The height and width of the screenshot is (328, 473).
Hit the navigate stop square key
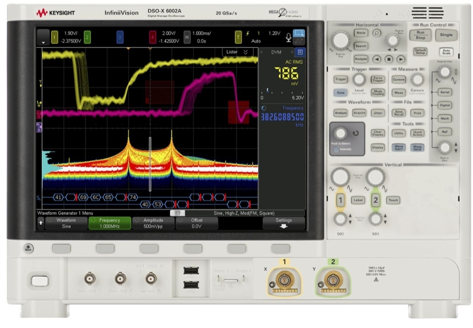[389, 59]
